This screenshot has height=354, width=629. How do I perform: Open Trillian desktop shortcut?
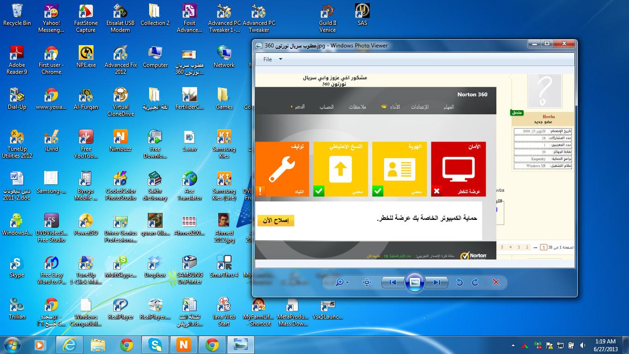[x=17, y=309]
